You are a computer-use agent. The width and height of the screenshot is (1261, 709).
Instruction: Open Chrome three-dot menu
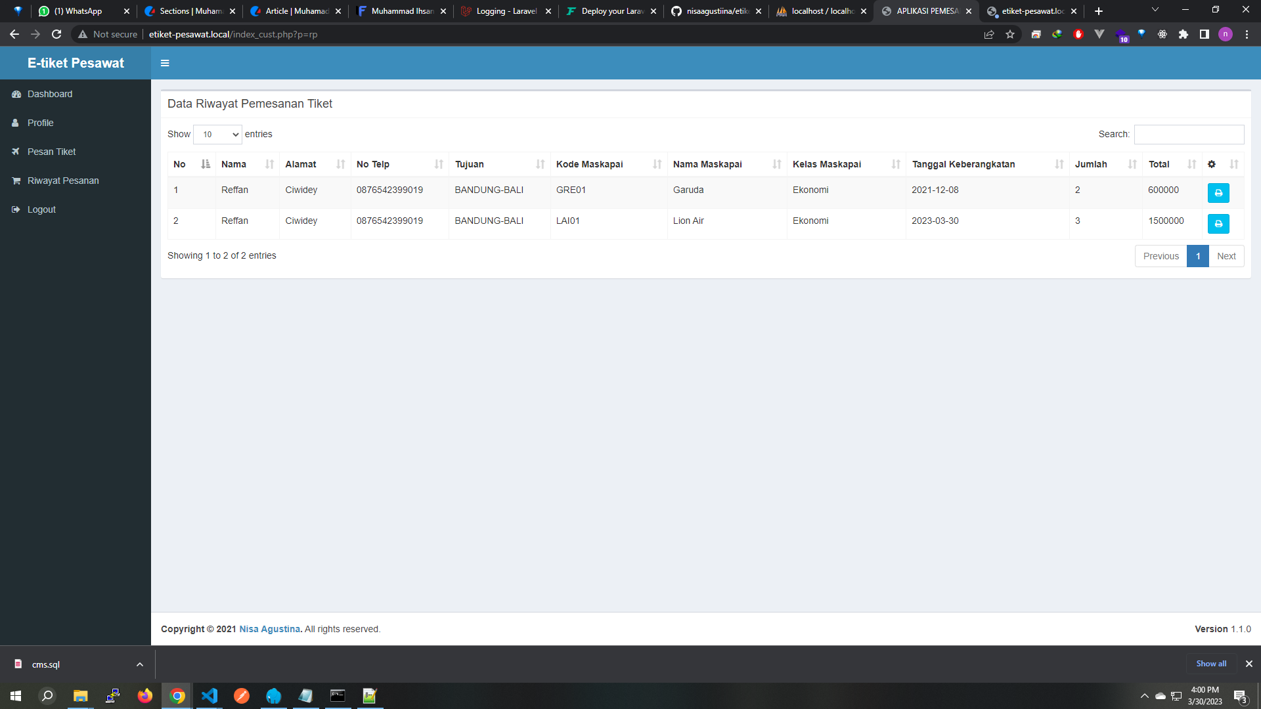1247,34
